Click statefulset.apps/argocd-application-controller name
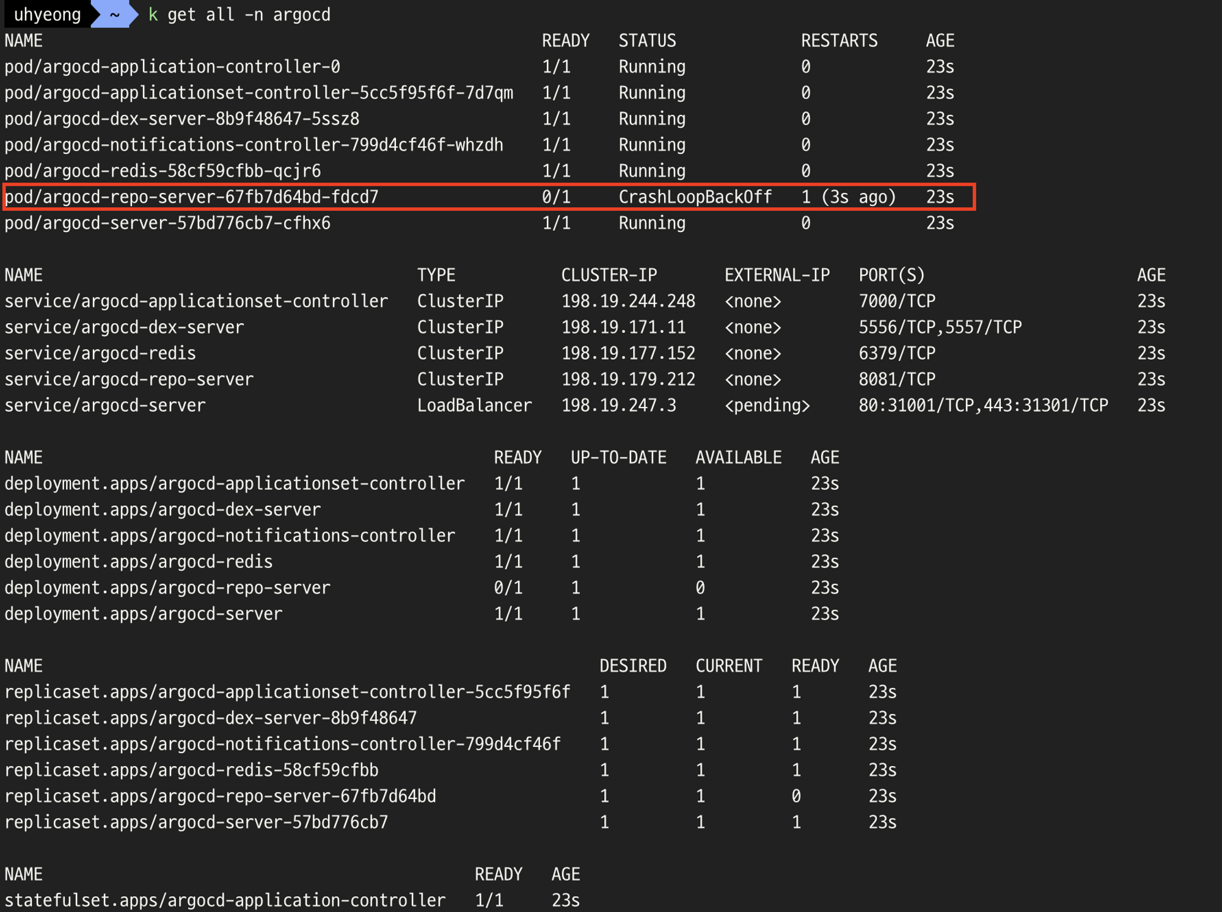The image size is (1222, 912). (x=225, y=900)
